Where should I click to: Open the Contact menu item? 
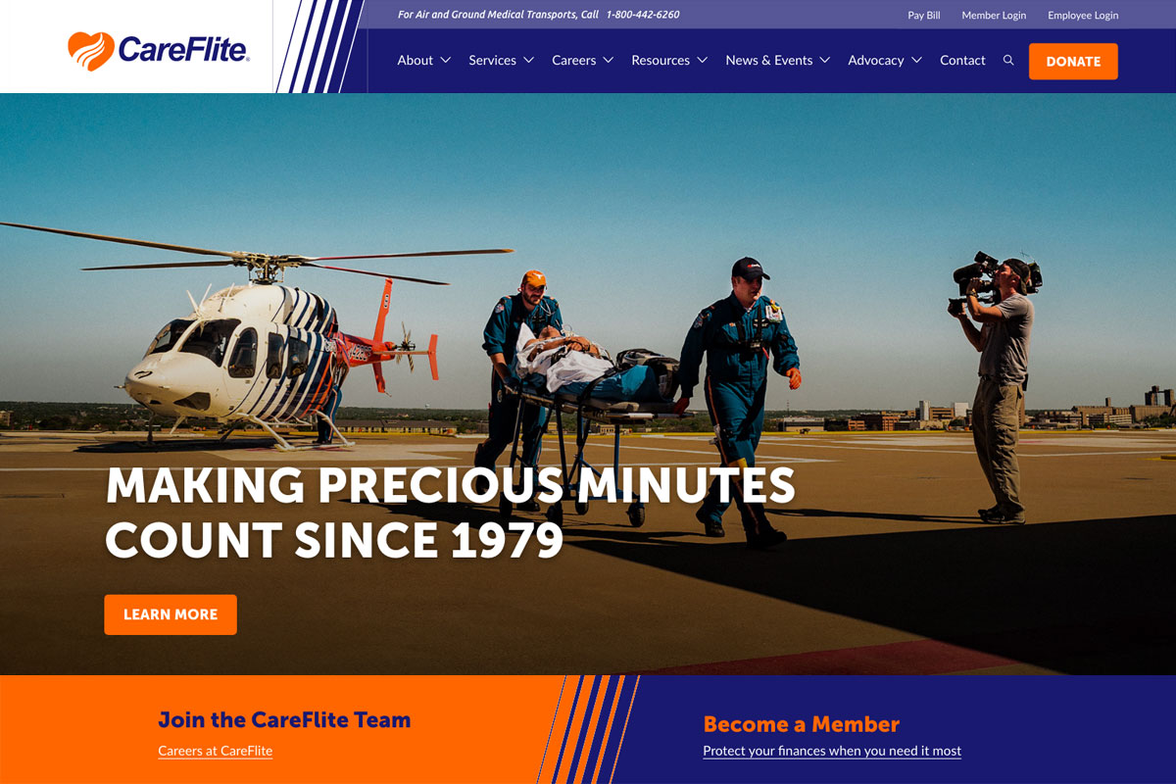(962, 61)
